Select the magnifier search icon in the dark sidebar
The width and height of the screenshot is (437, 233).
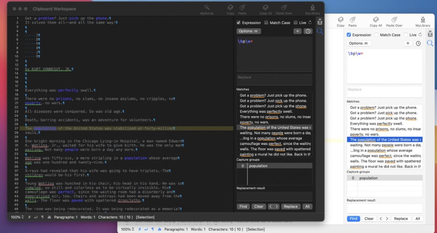click(320, 31)
